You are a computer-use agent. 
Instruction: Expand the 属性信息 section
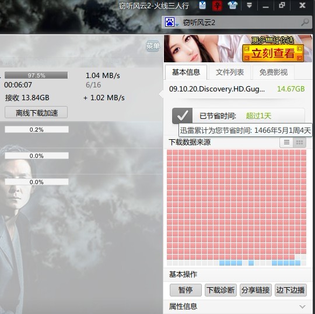302,306
